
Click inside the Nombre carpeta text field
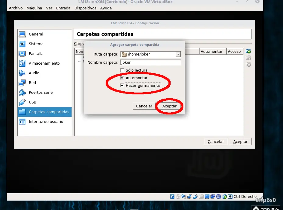[150, 62]
